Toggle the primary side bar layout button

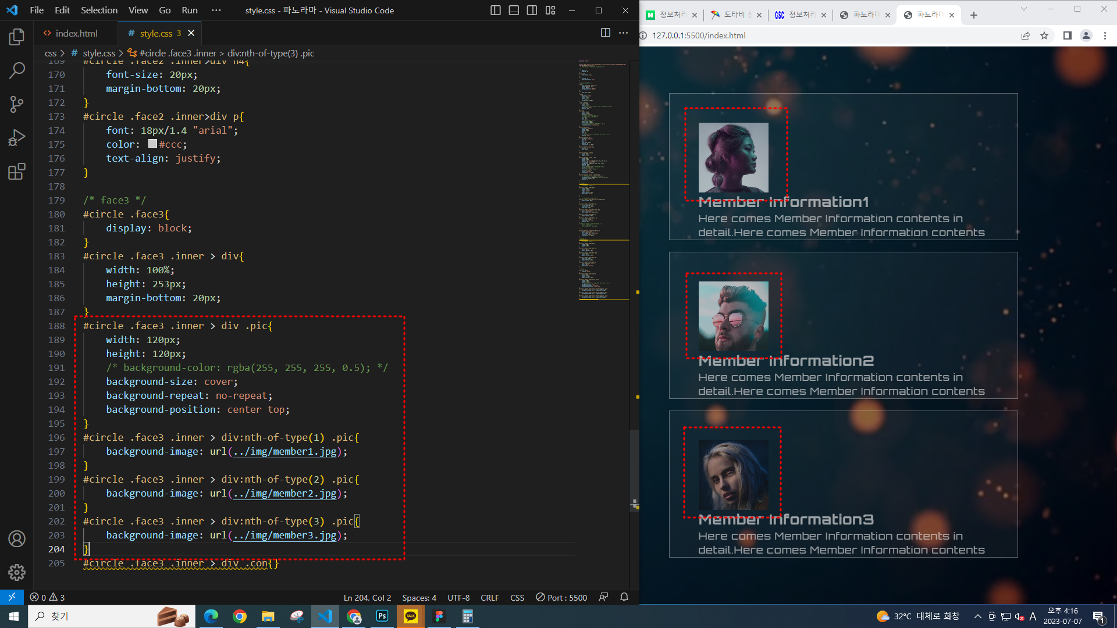495,10
